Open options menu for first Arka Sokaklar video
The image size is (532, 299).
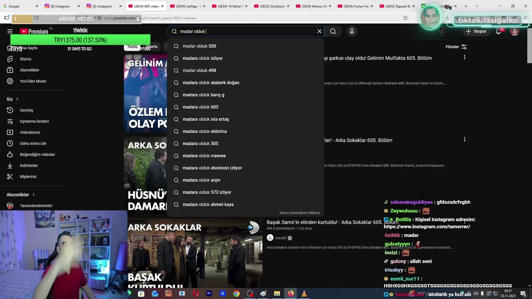pos(464,140)
